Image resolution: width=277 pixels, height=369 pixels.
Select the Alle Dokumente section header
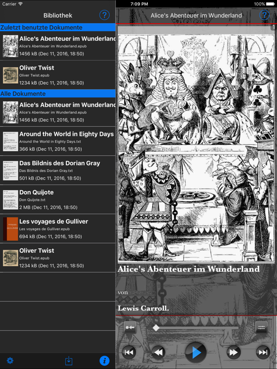58,94
